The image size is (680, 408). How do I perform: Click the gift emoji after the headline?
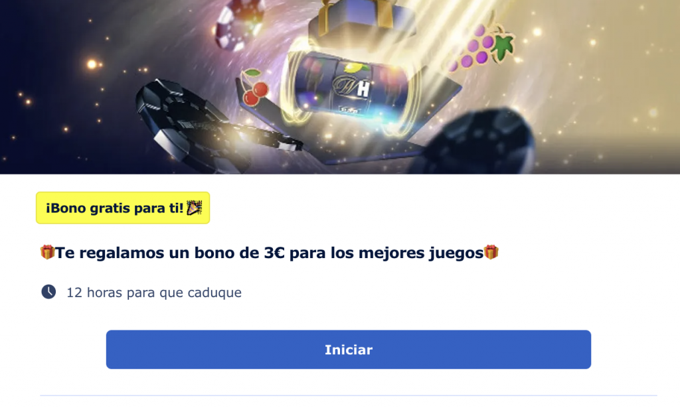491,252
